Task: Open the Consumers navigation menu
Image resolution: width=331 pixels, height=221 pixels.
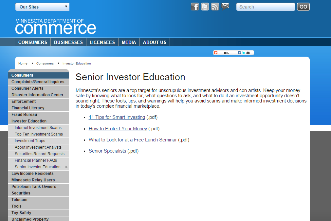Action: (x=33, y=42)
